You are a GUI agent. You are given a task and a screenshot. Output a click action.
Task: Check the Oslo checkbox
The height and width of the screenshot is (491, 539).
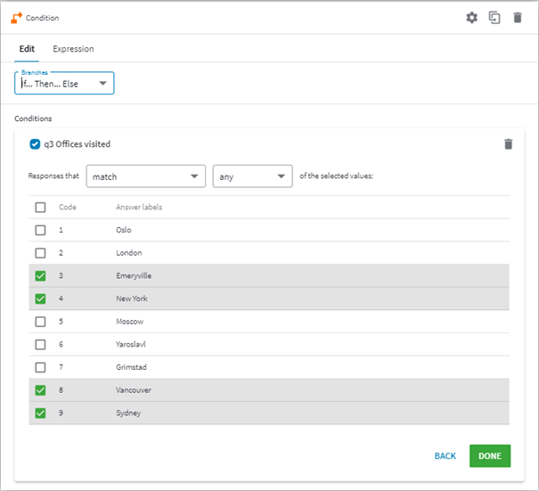[40, 230]
